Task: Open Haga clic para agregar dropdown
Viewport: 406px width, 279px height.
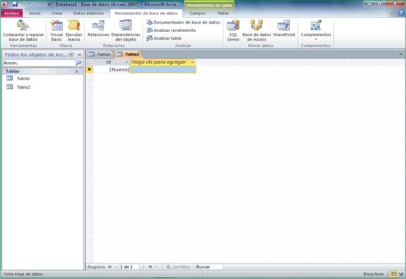Action: [x=192, y=62]
